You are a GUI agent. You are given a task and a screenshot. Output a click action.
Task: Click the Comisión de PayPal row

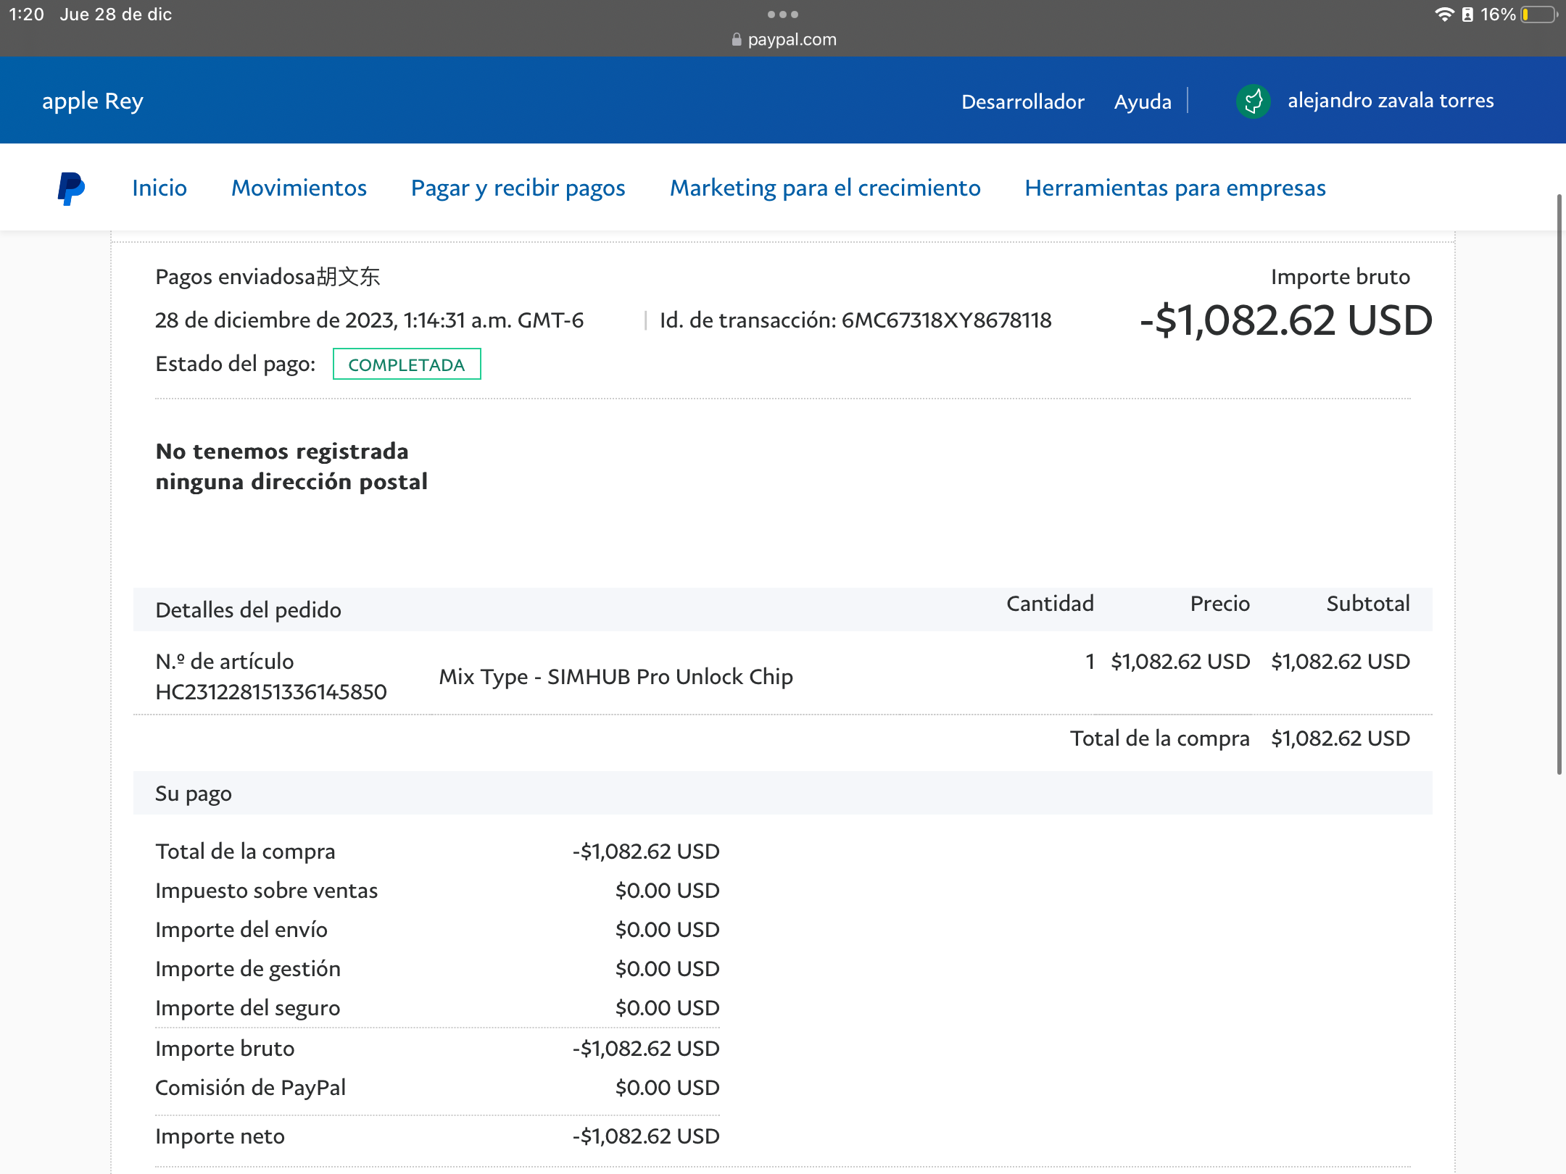pyautogui.click(x=437, y=1088)
